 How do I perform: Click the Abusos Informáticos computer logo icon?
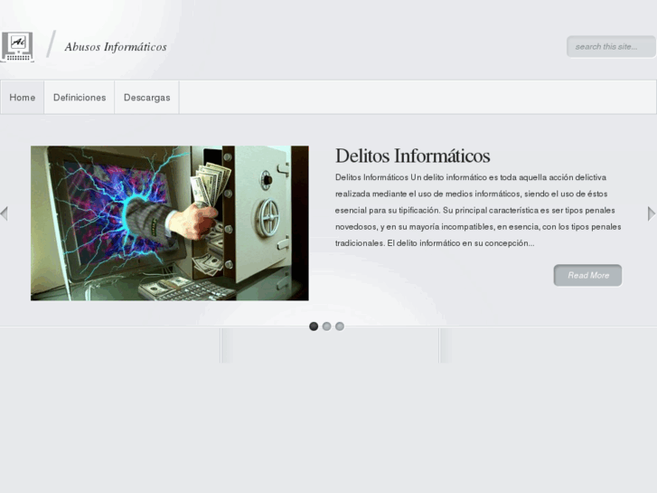coord(17,47)
